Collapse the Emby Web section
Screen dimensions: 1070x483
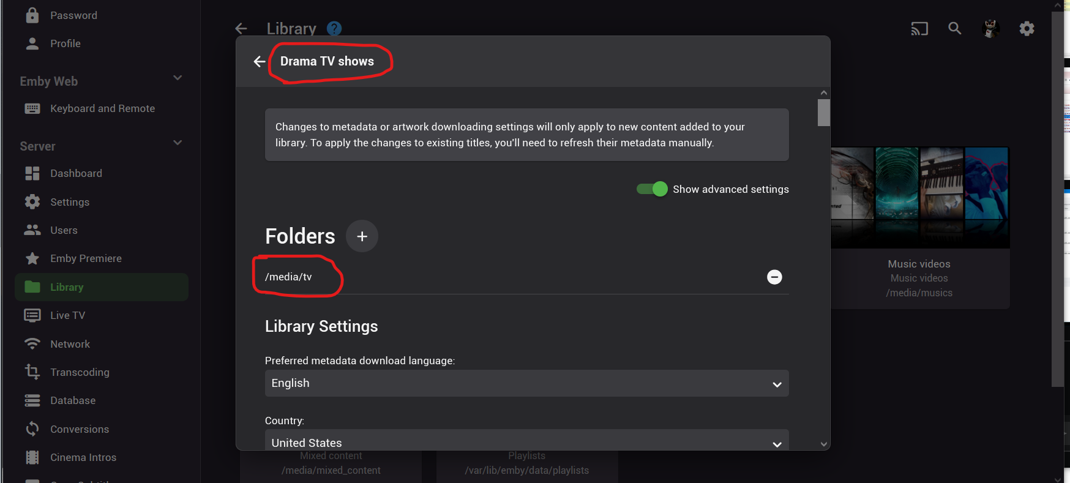click(178, 78)
